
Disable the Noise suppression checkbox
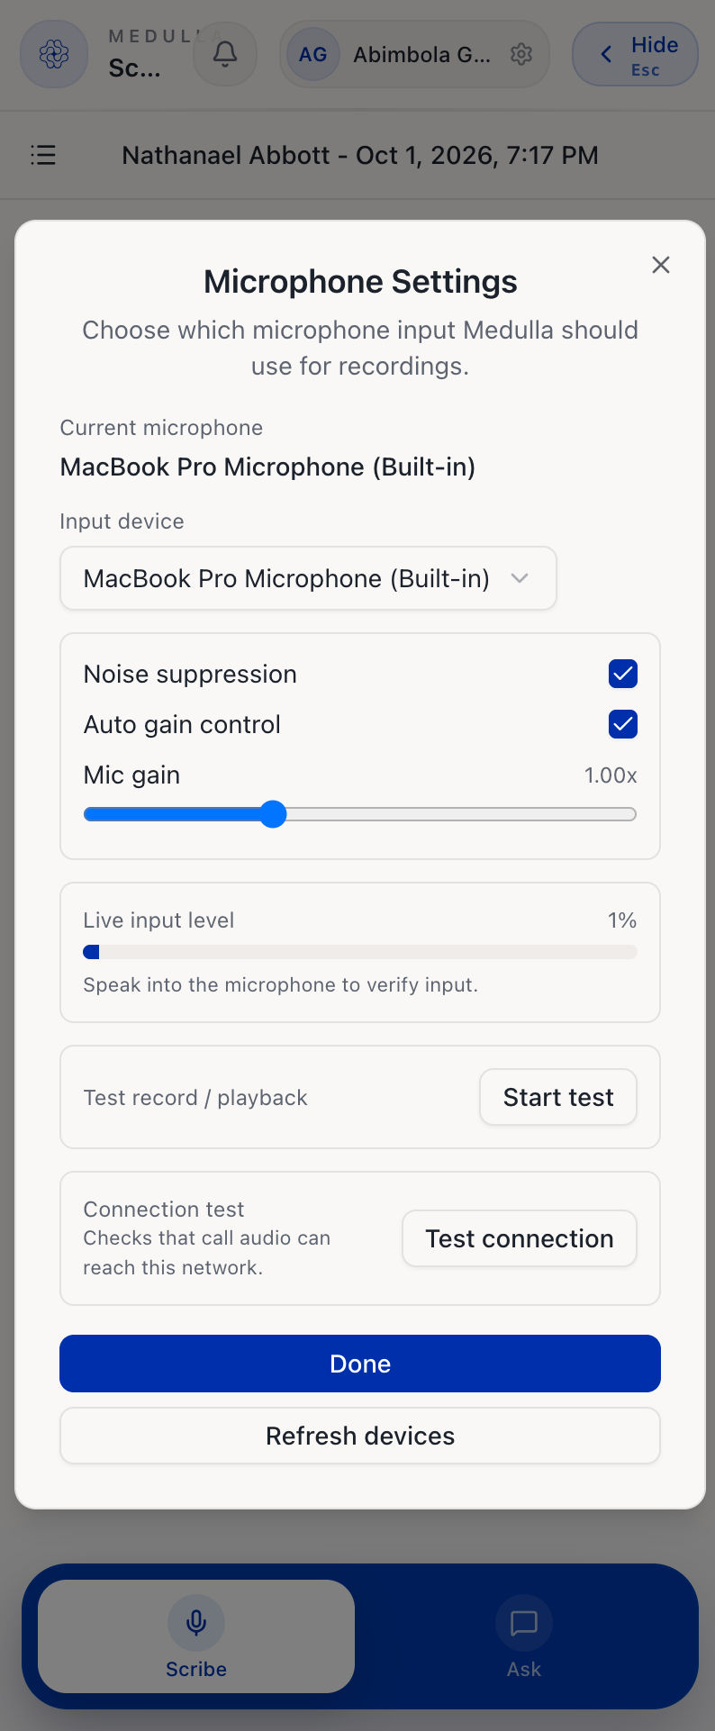(x=623, y=674)
